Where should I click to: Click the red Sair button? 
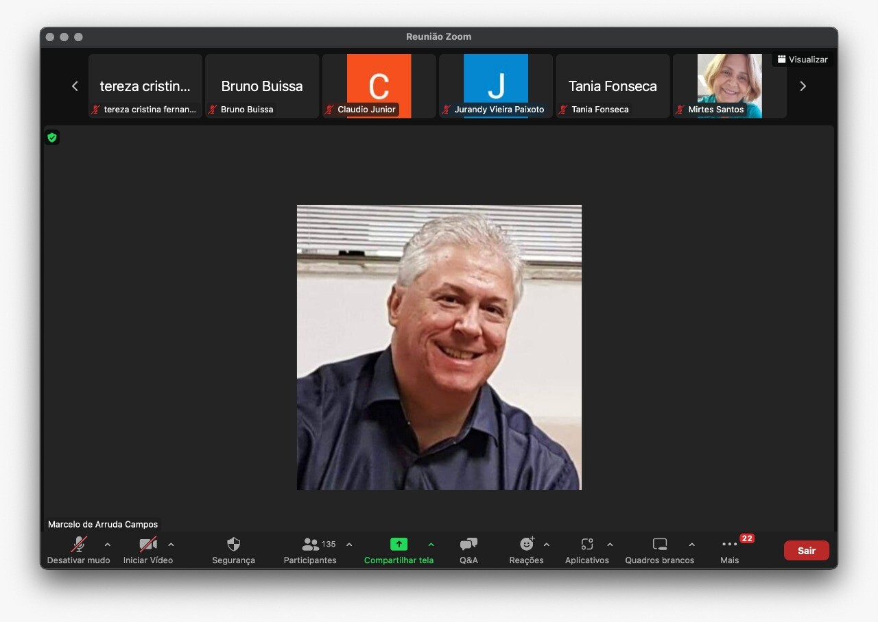(806, 551)
